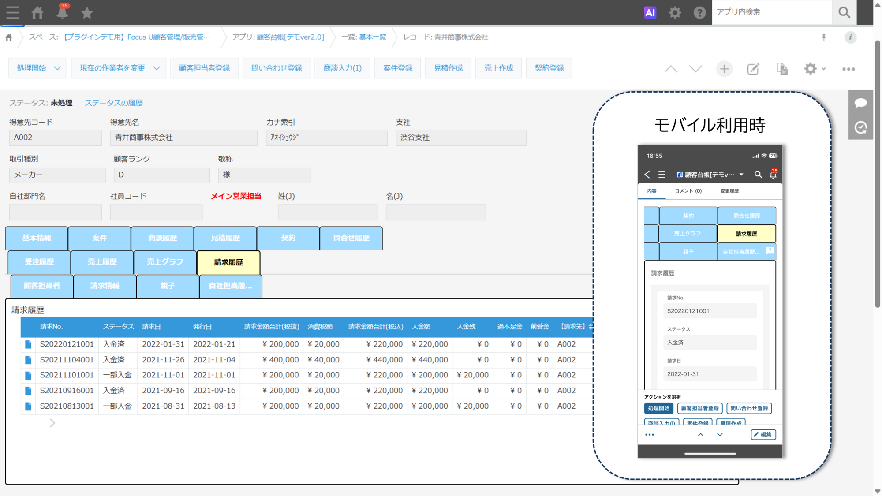Open the bookmarks star icon
Image resolution: width=882 pixels, height=496 pixels.
click(x=87, y=12)
